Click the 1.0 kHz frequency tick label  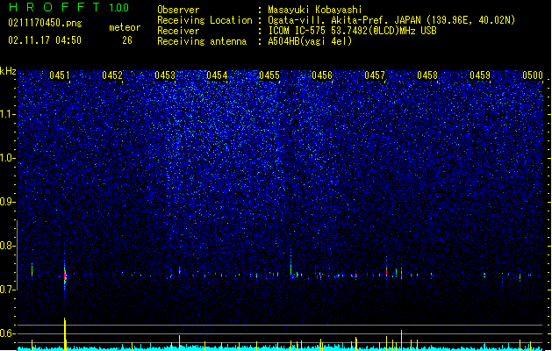7,158
